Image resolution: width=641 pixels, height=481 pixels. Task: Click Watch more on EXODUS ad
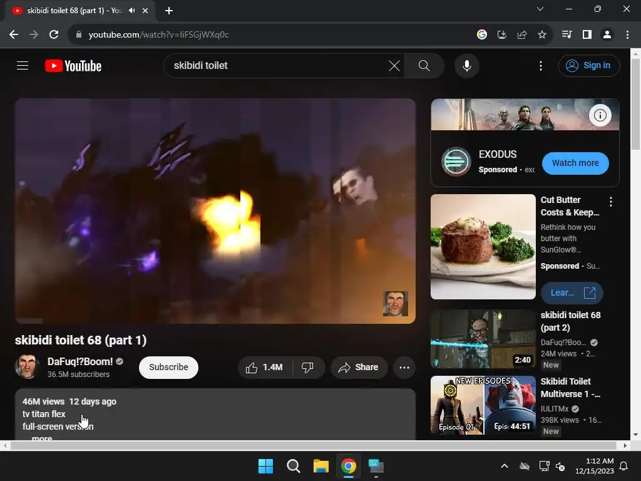pos(575,163)
